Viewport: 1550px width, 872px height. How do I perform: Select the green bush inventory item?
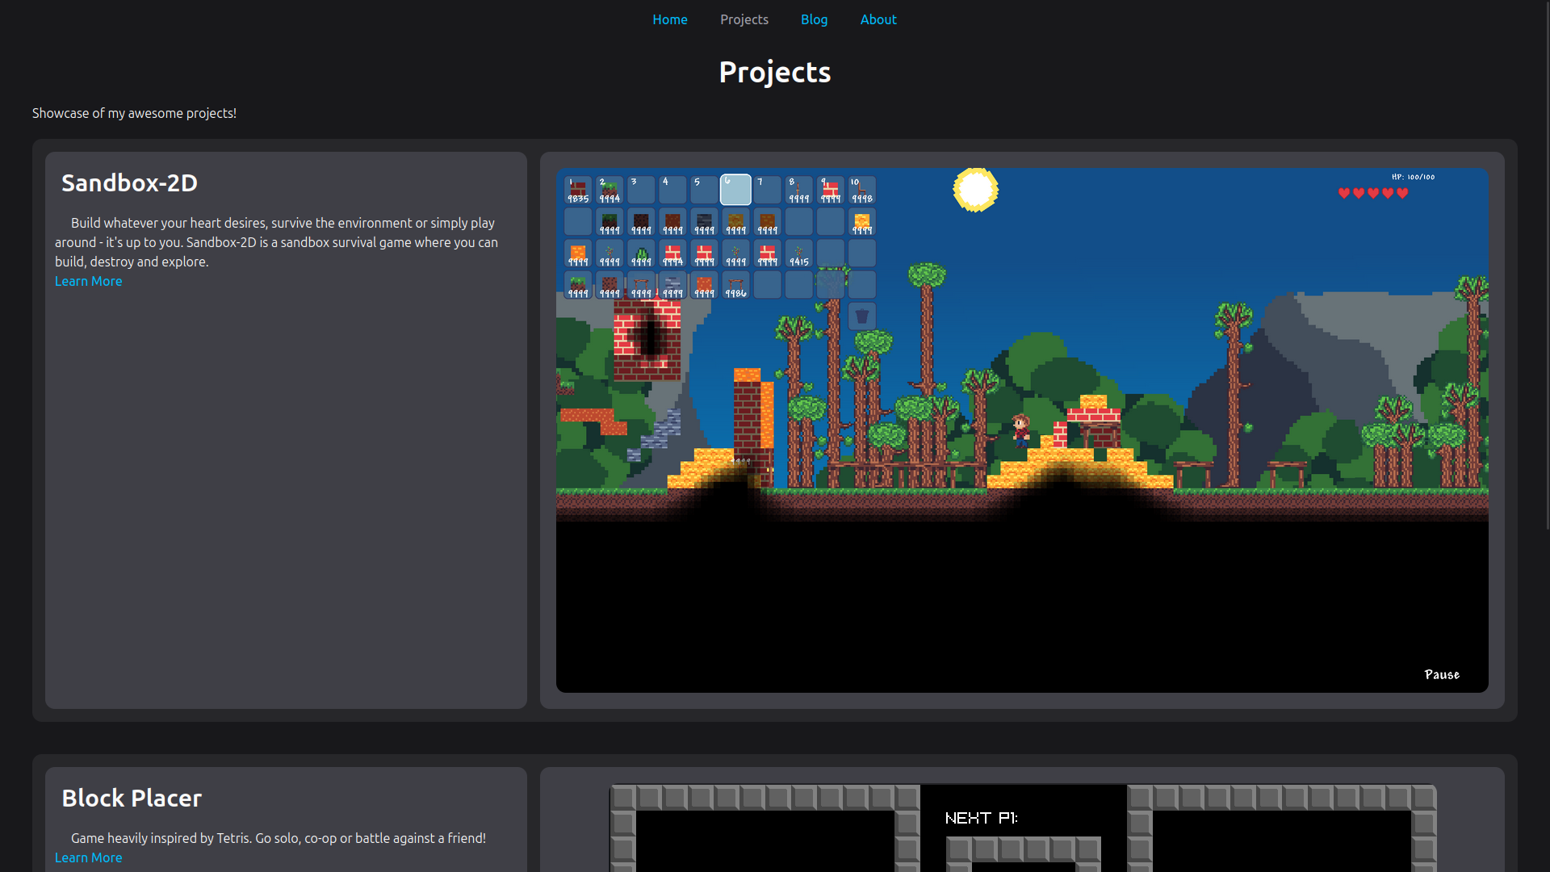[x=641, y=254]
